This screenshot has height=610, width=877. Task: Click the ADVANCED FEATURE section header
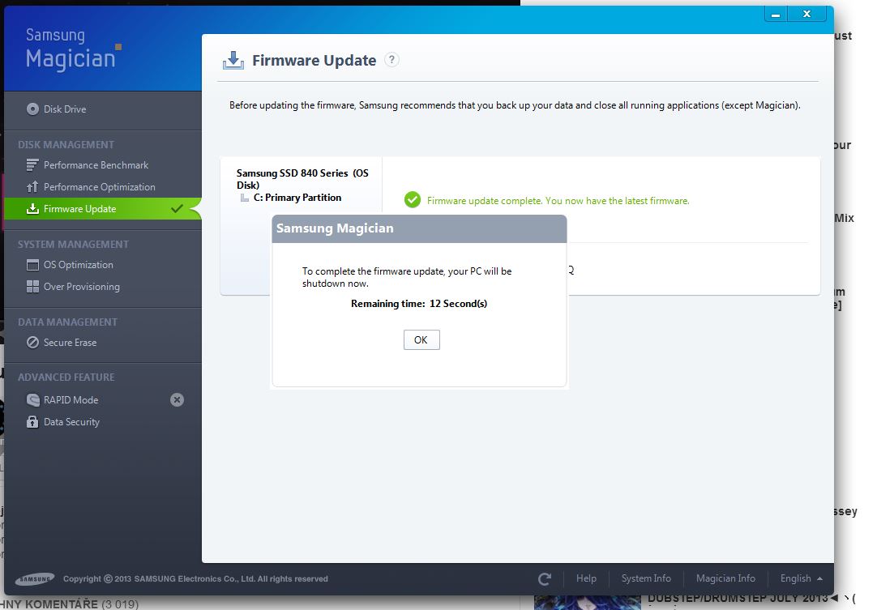(x=66, y=378)
